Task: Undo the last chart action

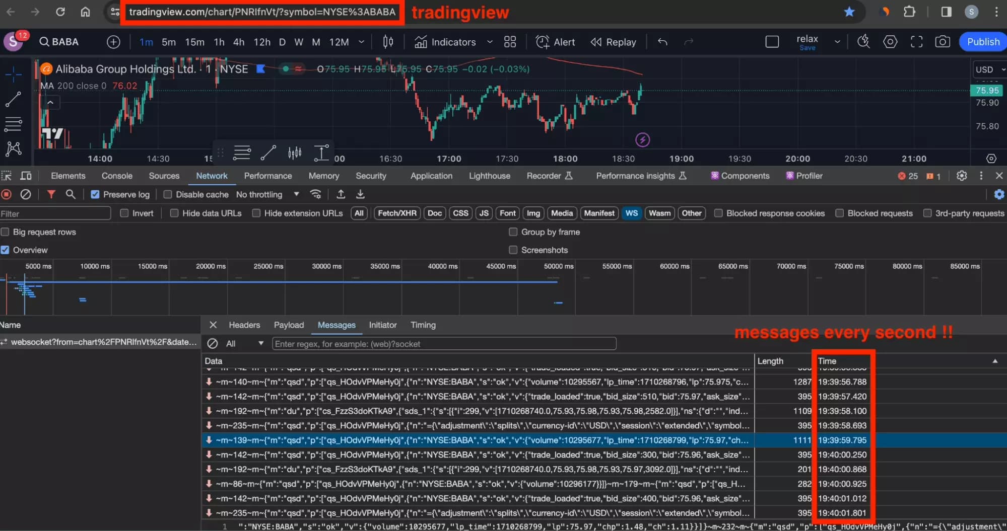Action: pyautogui.click(x=662, y=42)
